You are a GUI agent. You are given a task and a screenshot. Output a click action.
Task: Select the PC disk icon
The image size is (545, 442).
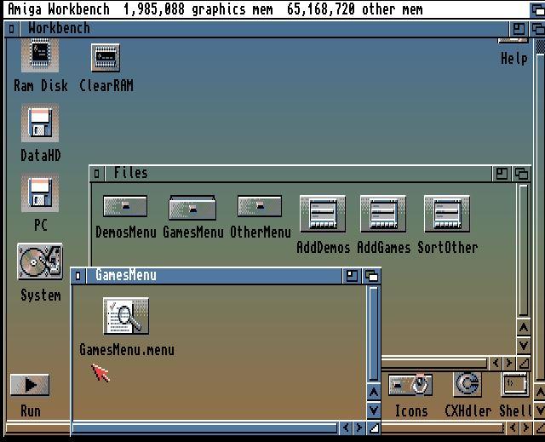(40, 192)
